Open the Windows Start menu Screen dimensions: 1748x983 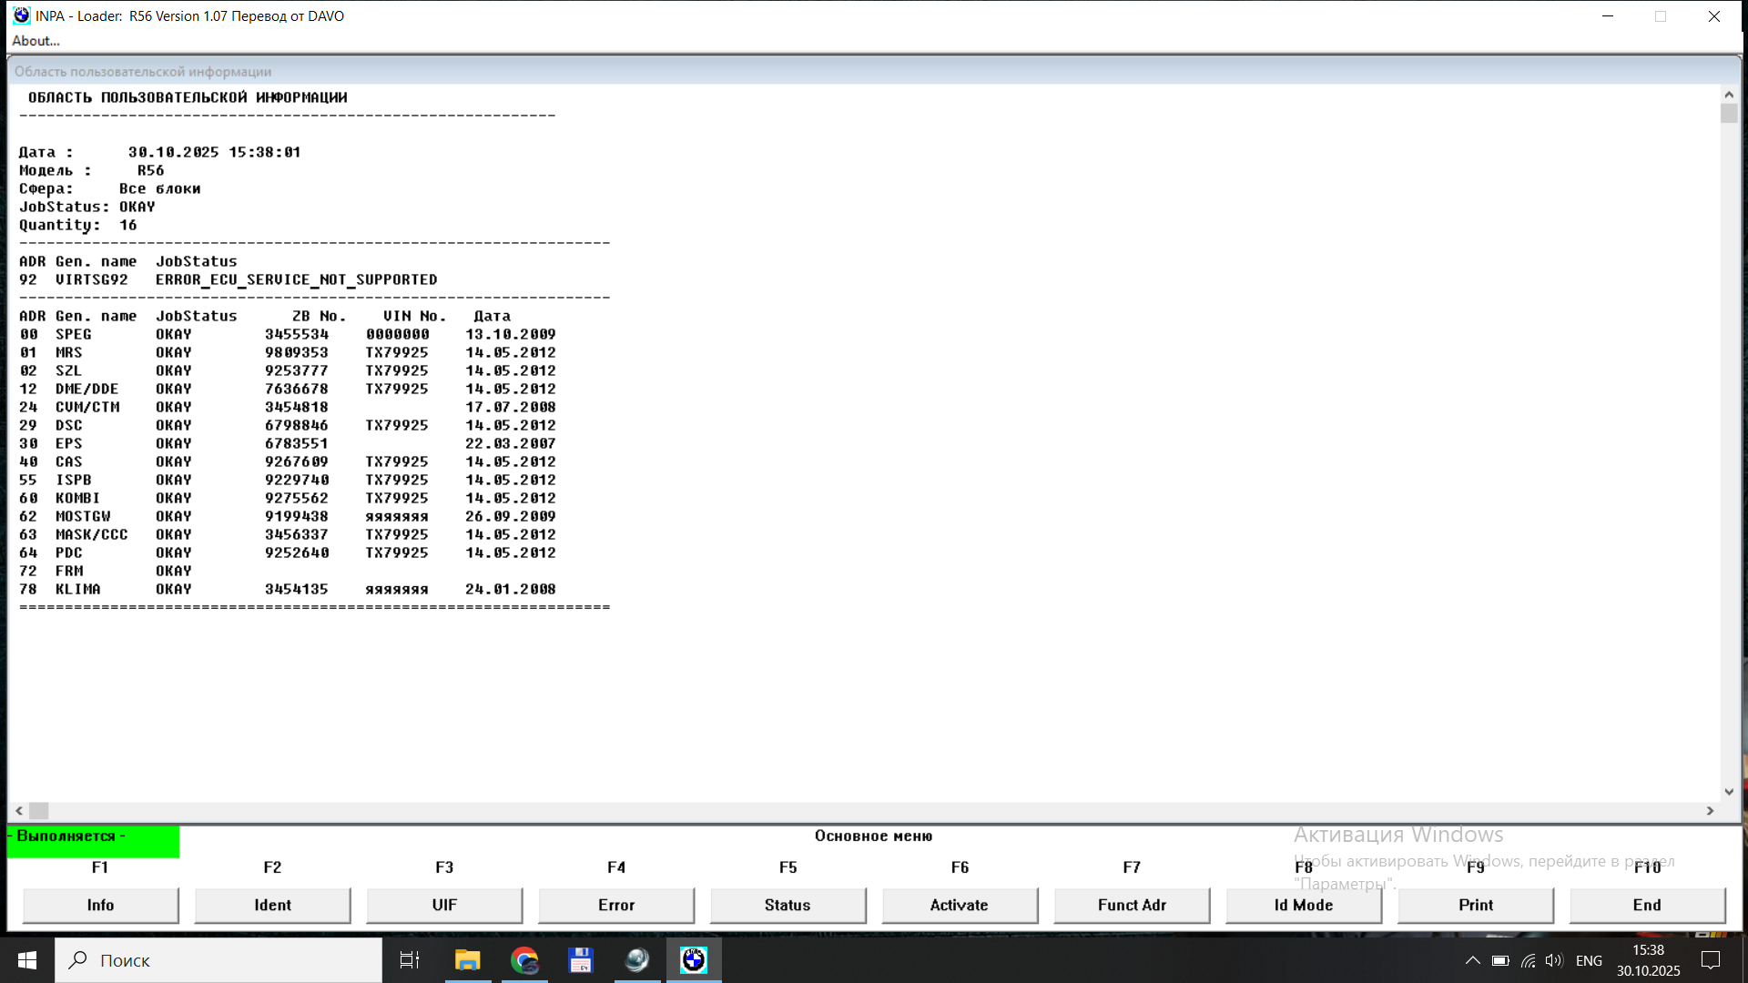27,960
